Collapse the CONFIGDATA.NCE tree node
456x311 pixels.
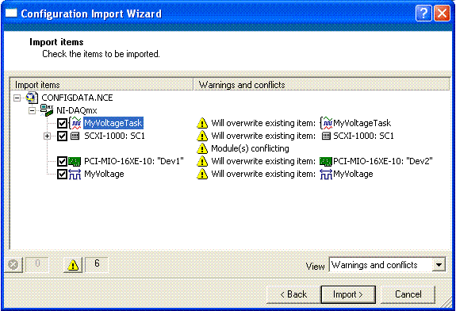pyautogui.click(x=17, y=98)
